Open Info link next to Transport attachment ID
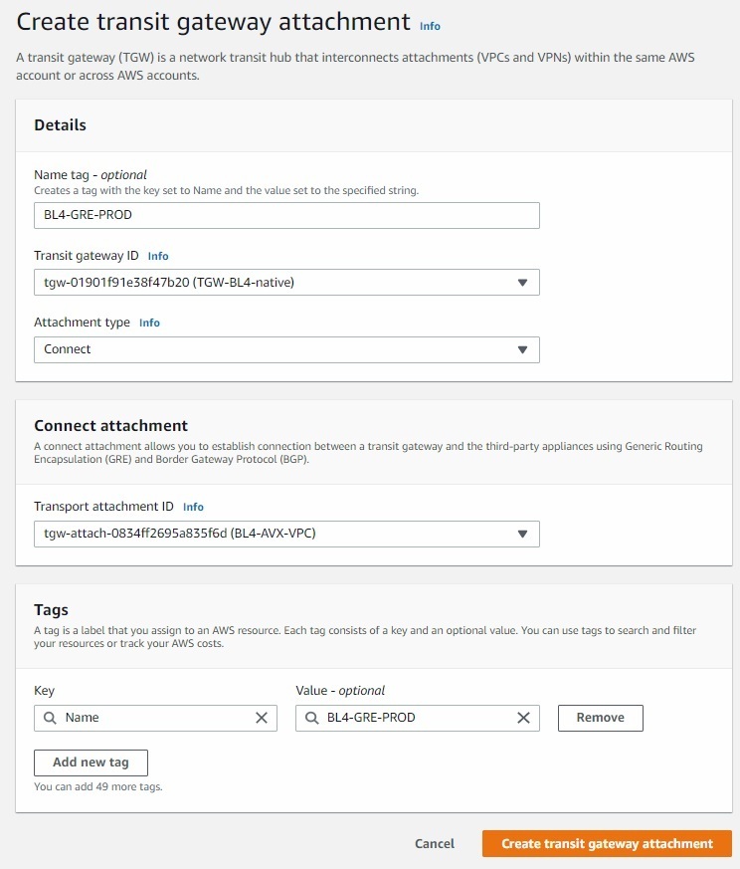The height and width of the screenshot is (869, 740). [193, 507]
